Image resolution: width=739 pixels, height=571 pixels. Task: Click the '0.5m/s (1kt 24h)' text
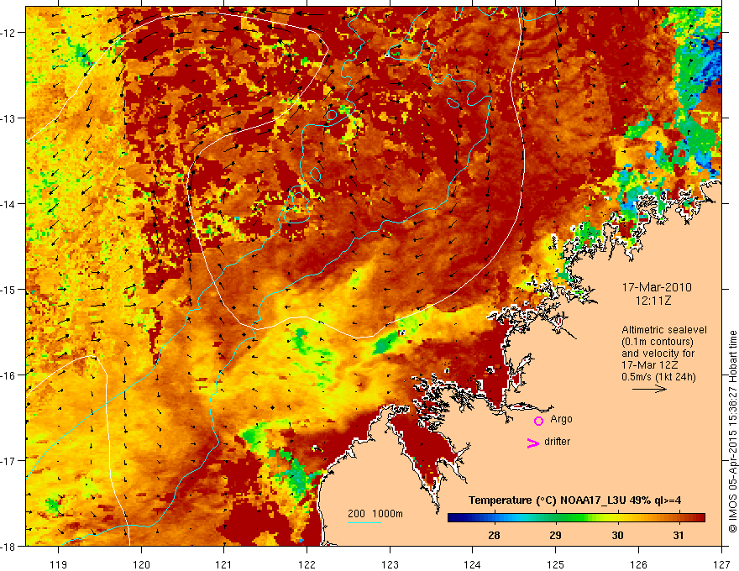coord(659,377)
